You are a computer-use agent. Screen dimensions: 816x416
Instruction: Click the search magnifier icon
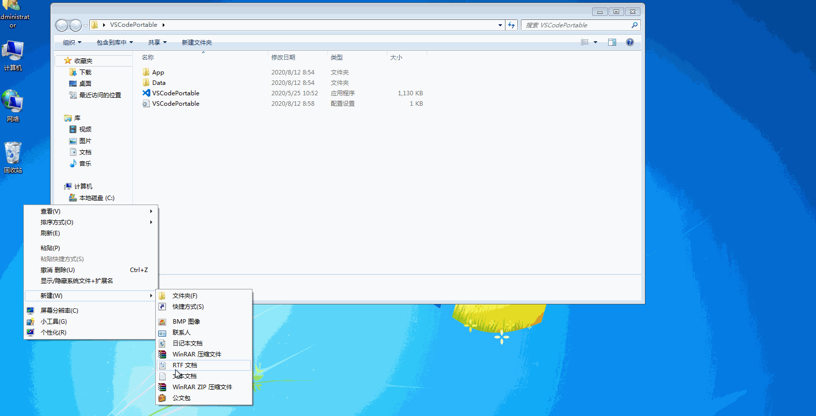[x=634, y=25]
